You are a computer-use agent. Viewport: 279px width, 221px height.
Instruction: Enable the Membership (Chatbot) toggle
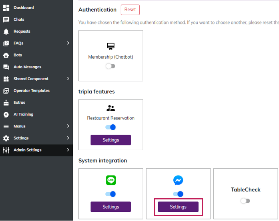pyautogui.click(x=110, y=66)
